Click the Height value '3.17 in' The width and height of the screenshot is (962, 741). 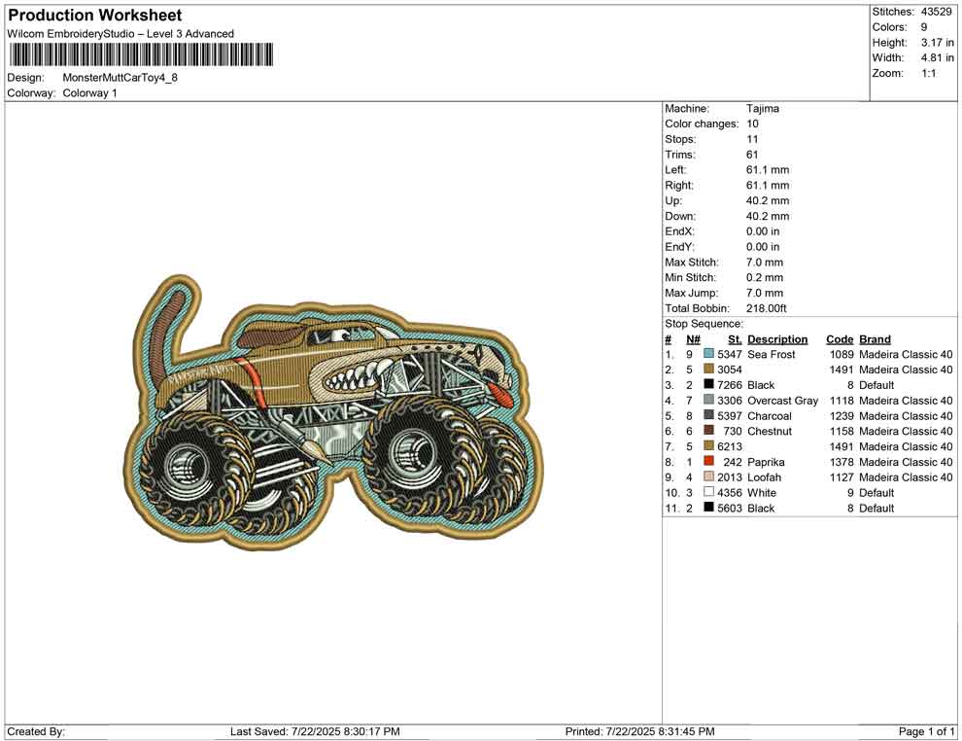[938, 43]
